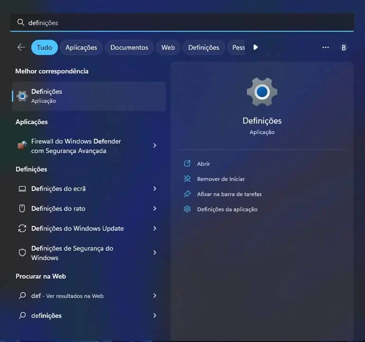The height and width of the screenshot is (342, 365).
Task: Open the three-dots more options menu
Action: [326, 47]
